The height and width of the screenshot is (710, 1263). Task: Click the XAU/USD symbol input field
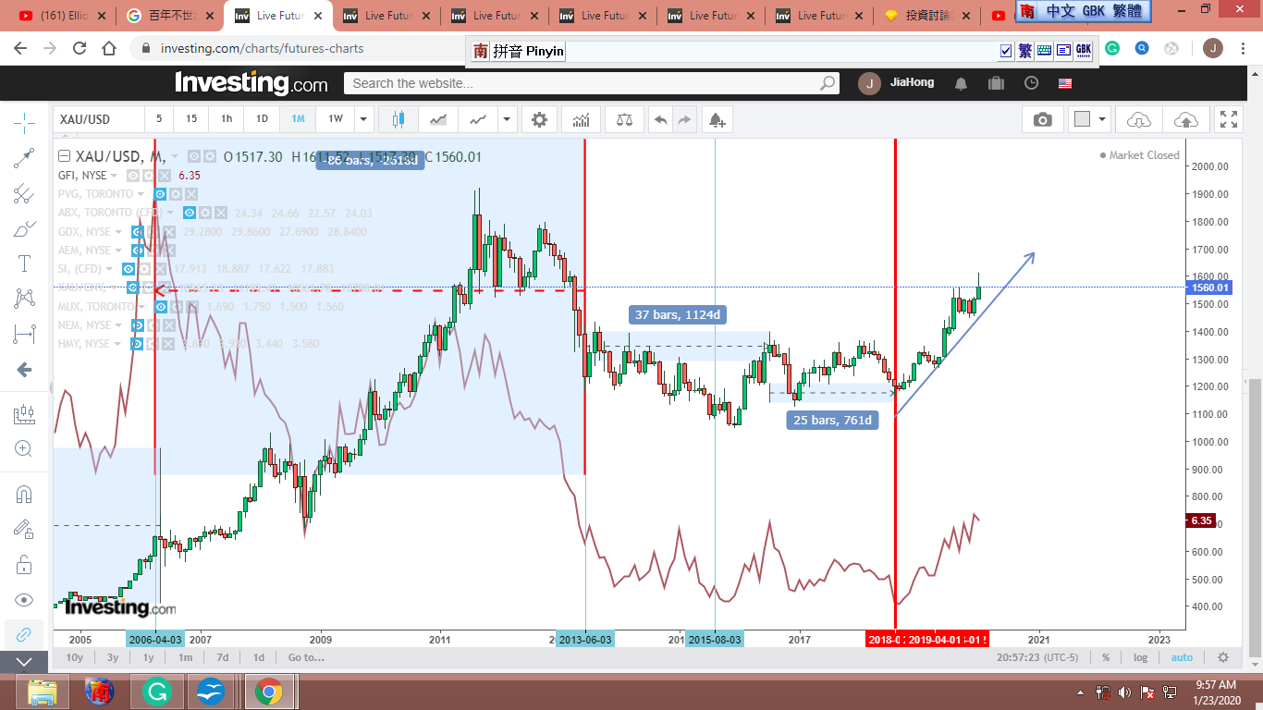[x=99, y=119]
